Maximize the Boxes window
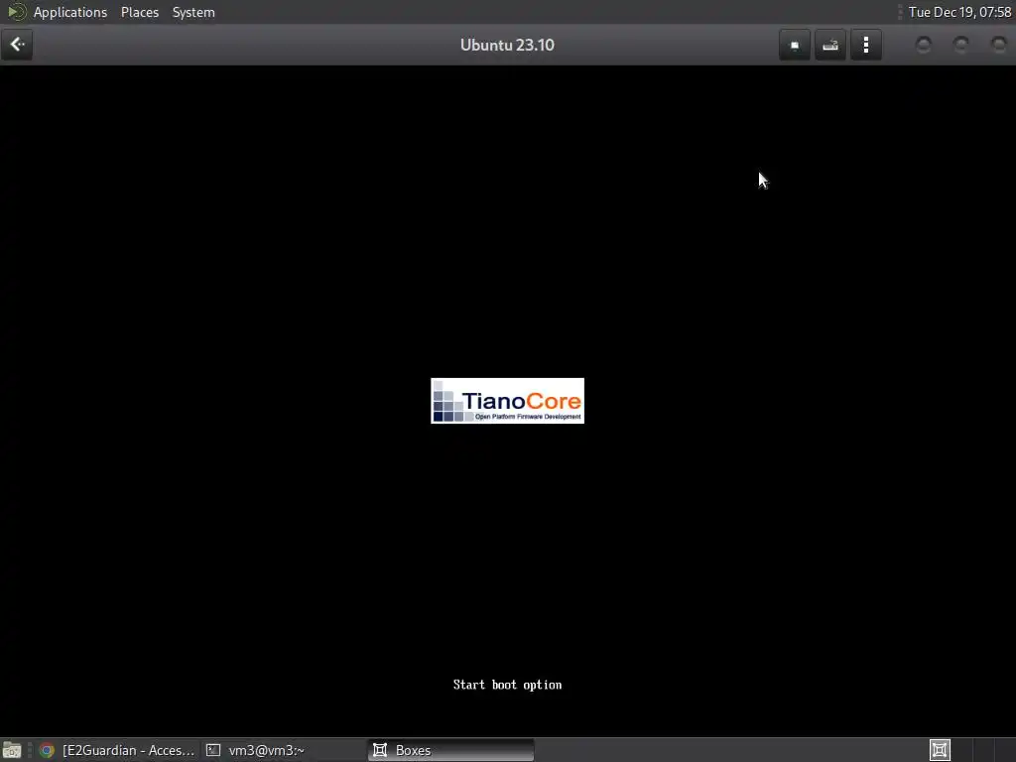 tap(960, 45)
